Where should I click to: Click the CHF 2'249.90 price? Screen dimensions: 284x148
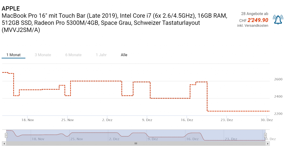(x=253, y=20)
